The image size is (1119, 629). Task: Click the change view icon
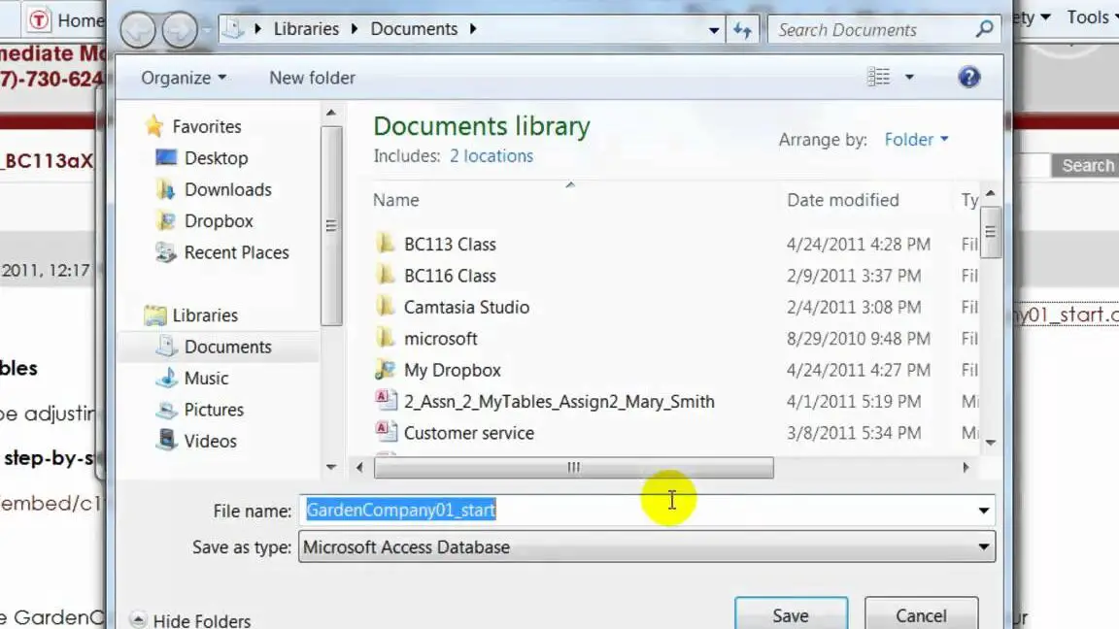point(878,77)
